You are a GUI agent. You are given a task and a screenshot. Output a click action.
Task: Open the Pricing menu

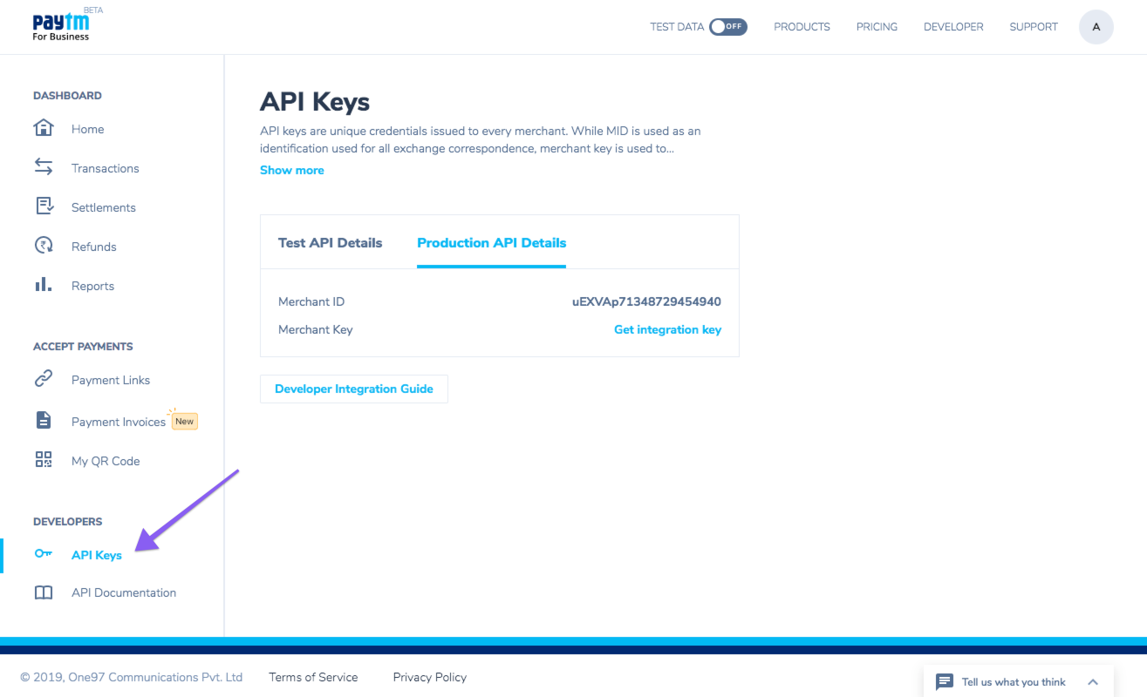click(877, 27)
